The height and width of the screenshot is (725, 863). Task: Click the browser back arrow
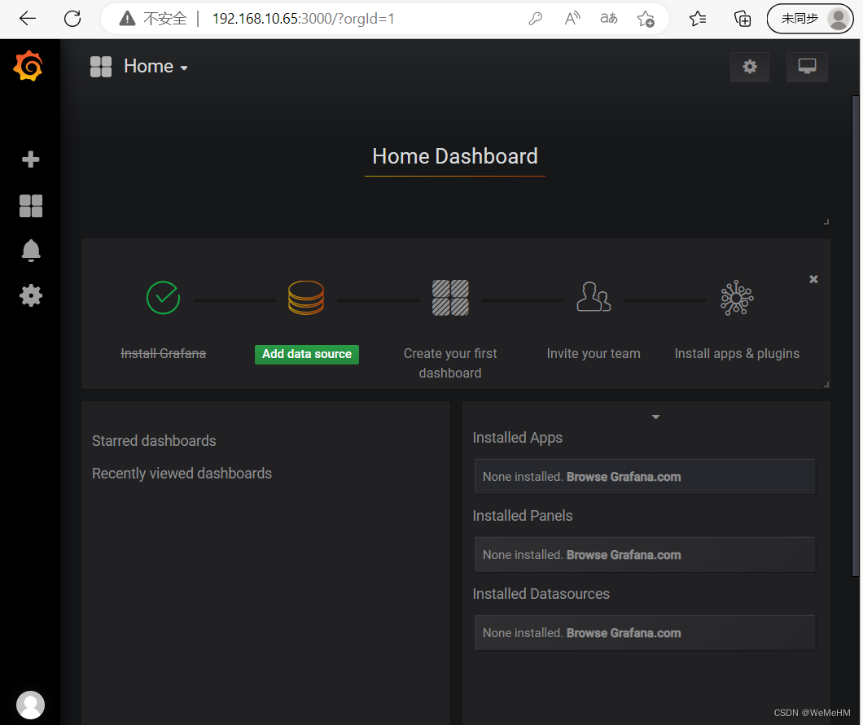28,19
